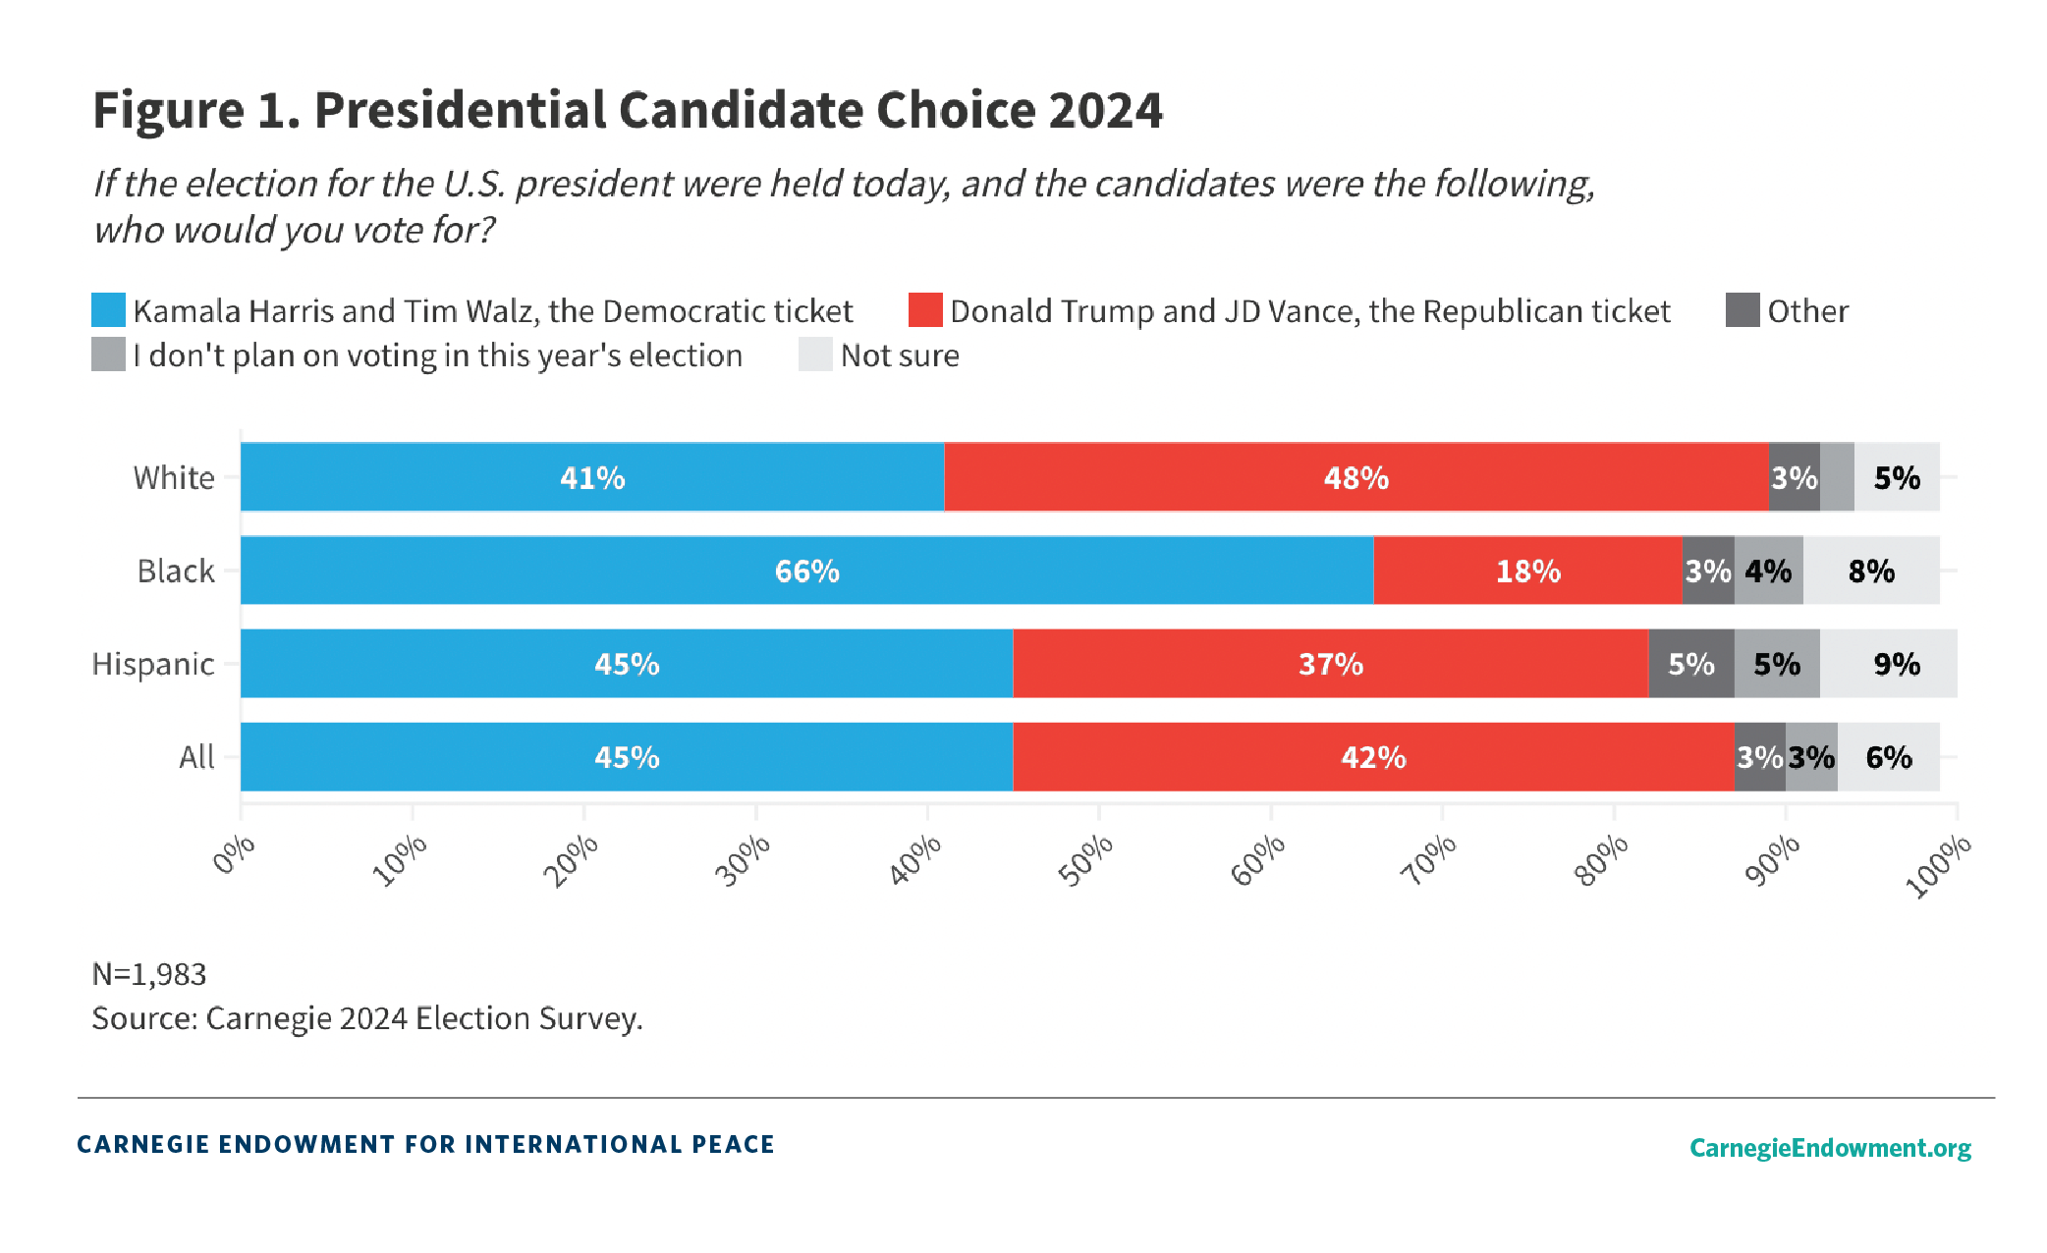The height and width of the screenshot is (1253, 2047).
Task: Open the CarnegieEndowment.org link
Action: tap(1830, 1147)
